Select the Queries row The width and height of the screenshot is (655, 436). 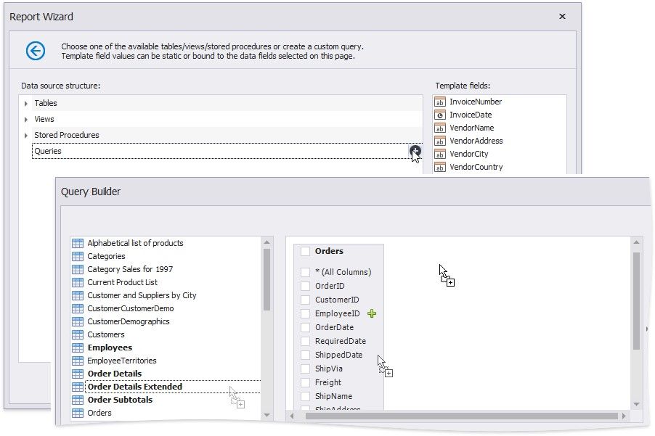pyautogui.click(x=218, y=151)
